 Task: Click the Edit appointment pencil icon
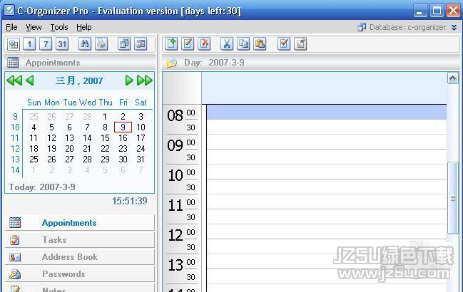(188, 44)
